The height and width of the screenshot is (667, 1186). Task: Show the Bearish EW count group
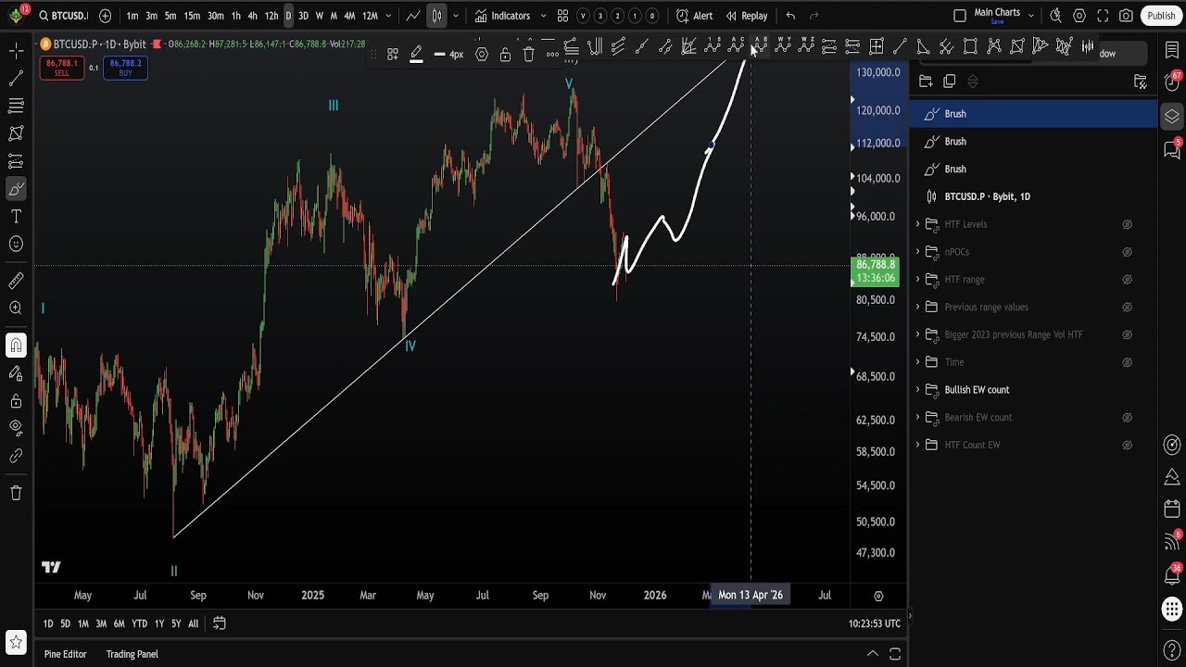tap(1128, 418)
